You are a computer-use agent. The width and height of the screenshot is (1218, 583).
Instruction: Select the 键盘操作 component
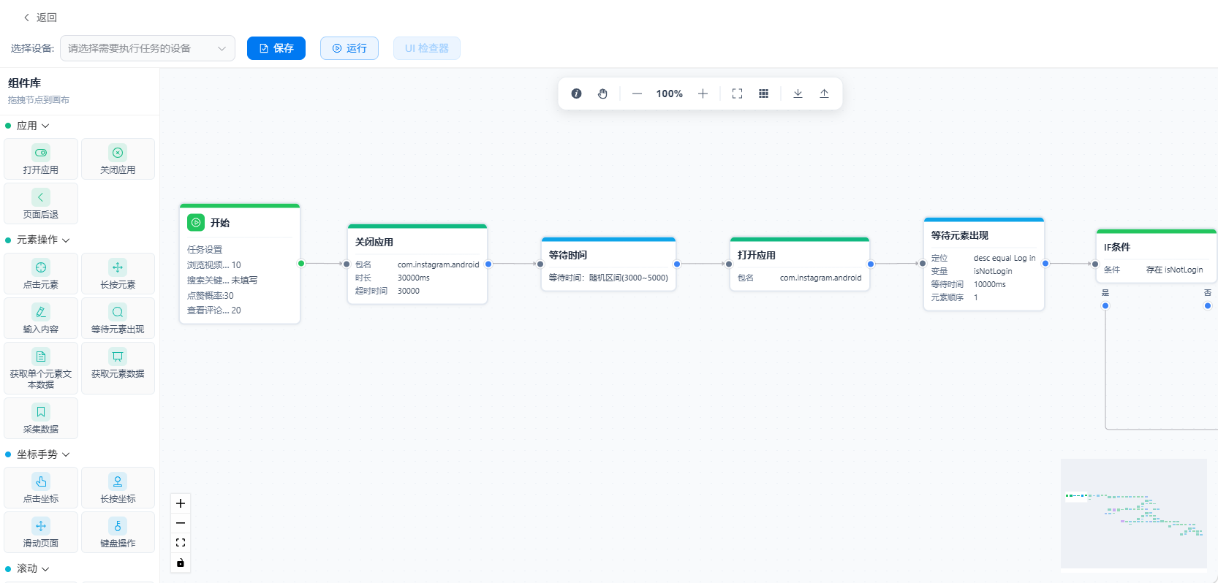tap(118, 532)
